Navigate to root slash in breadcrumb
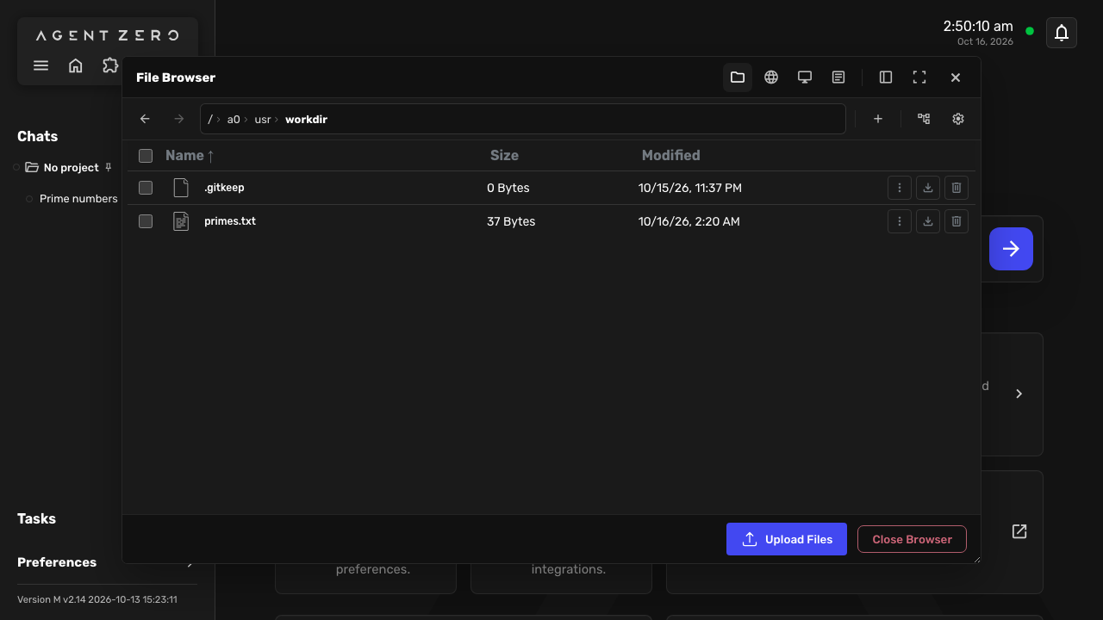 click(210, 120)
